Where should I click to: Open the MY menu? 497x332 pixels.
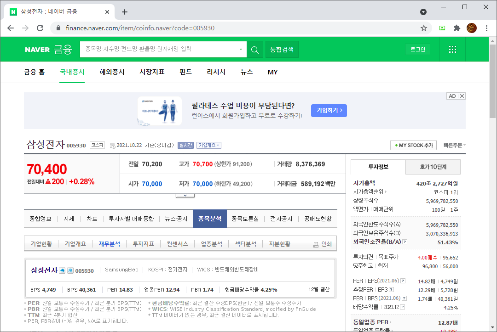(272, 72)
